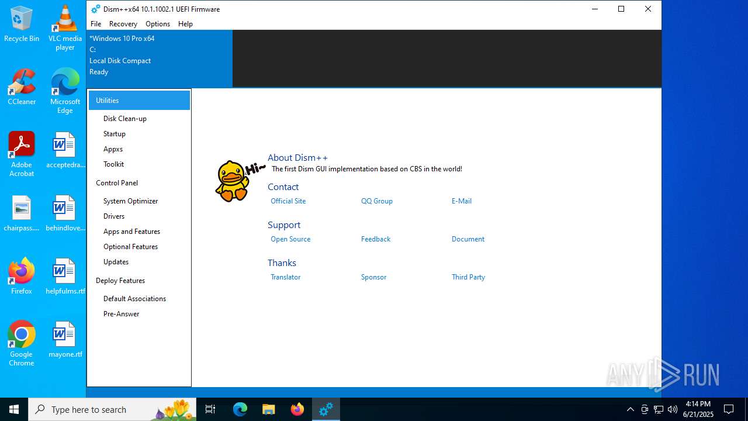Select the Windows 10 Pro x64 image tile

point(160,58)
